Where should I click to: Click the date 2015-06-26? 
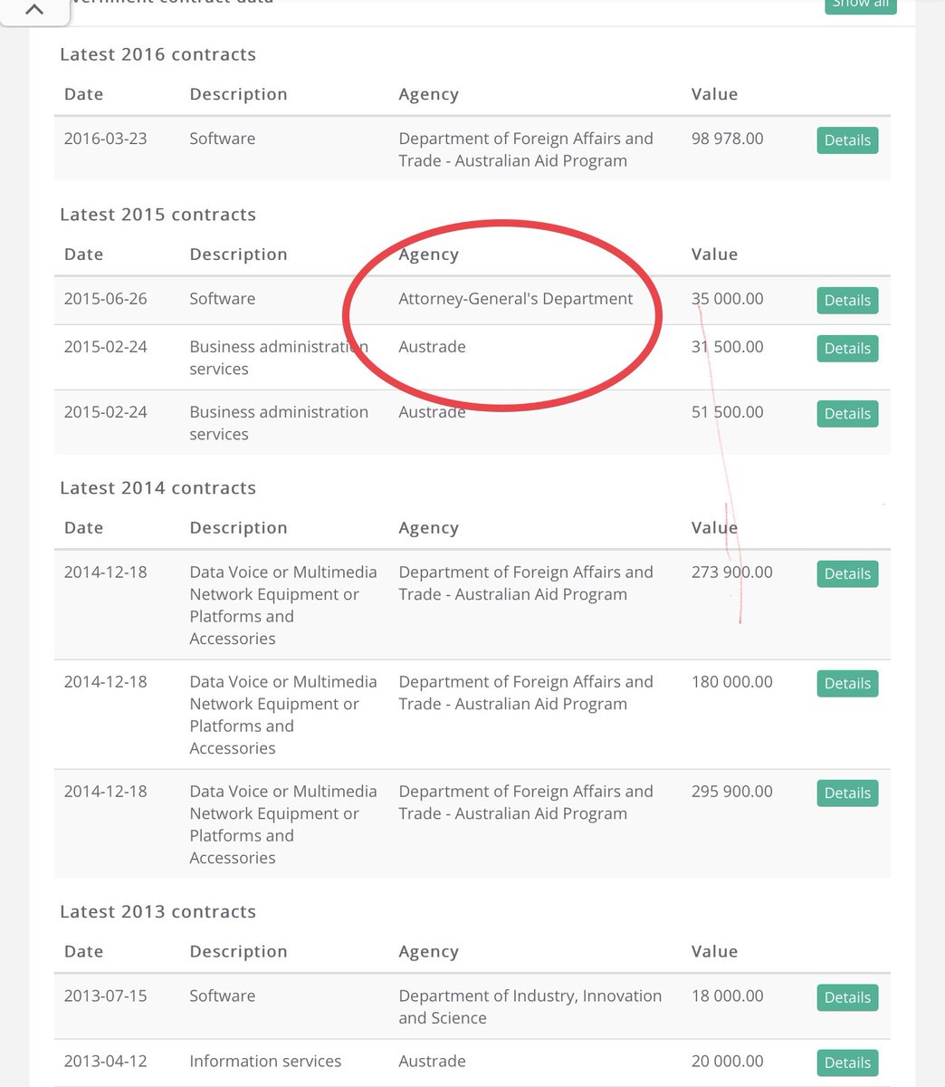pos(105,299)
